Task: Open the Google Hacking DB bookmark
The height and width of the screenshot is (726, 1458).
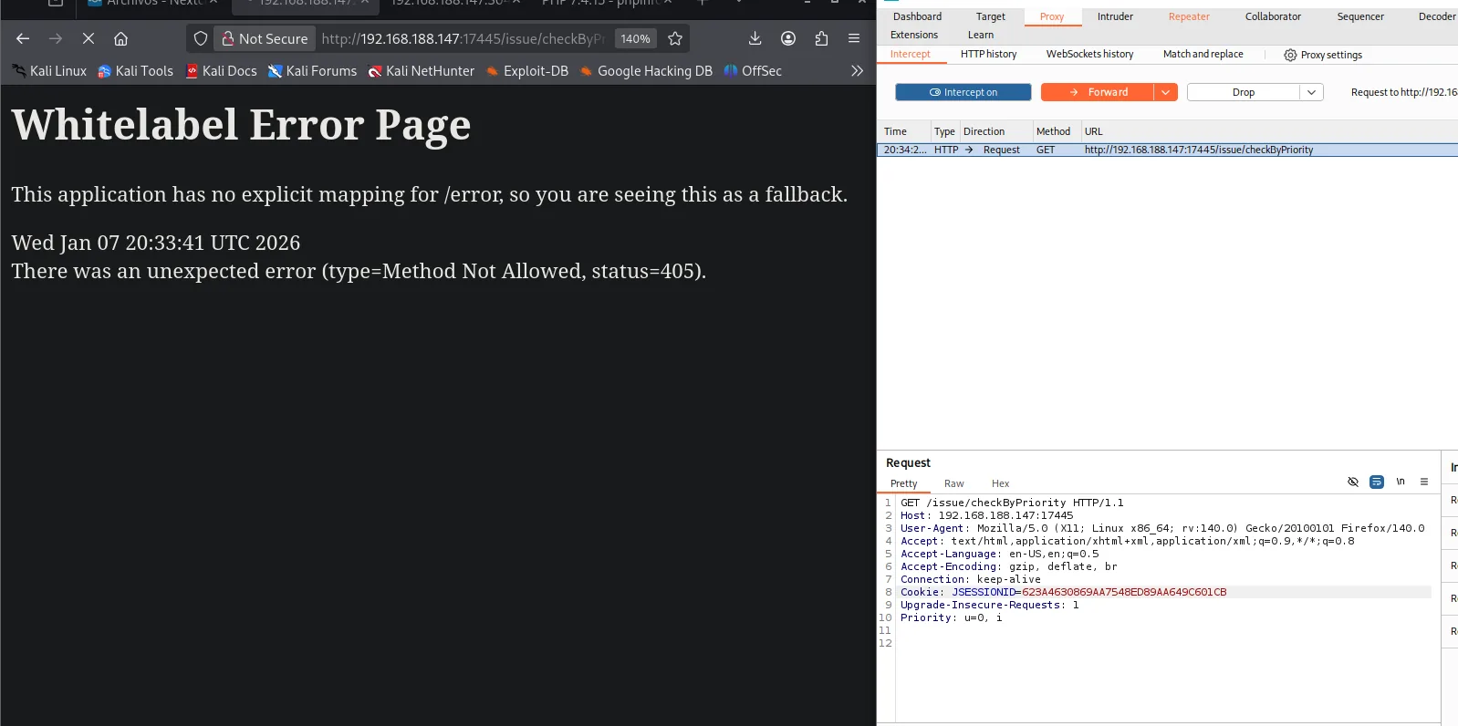Action: pos(646,70)
